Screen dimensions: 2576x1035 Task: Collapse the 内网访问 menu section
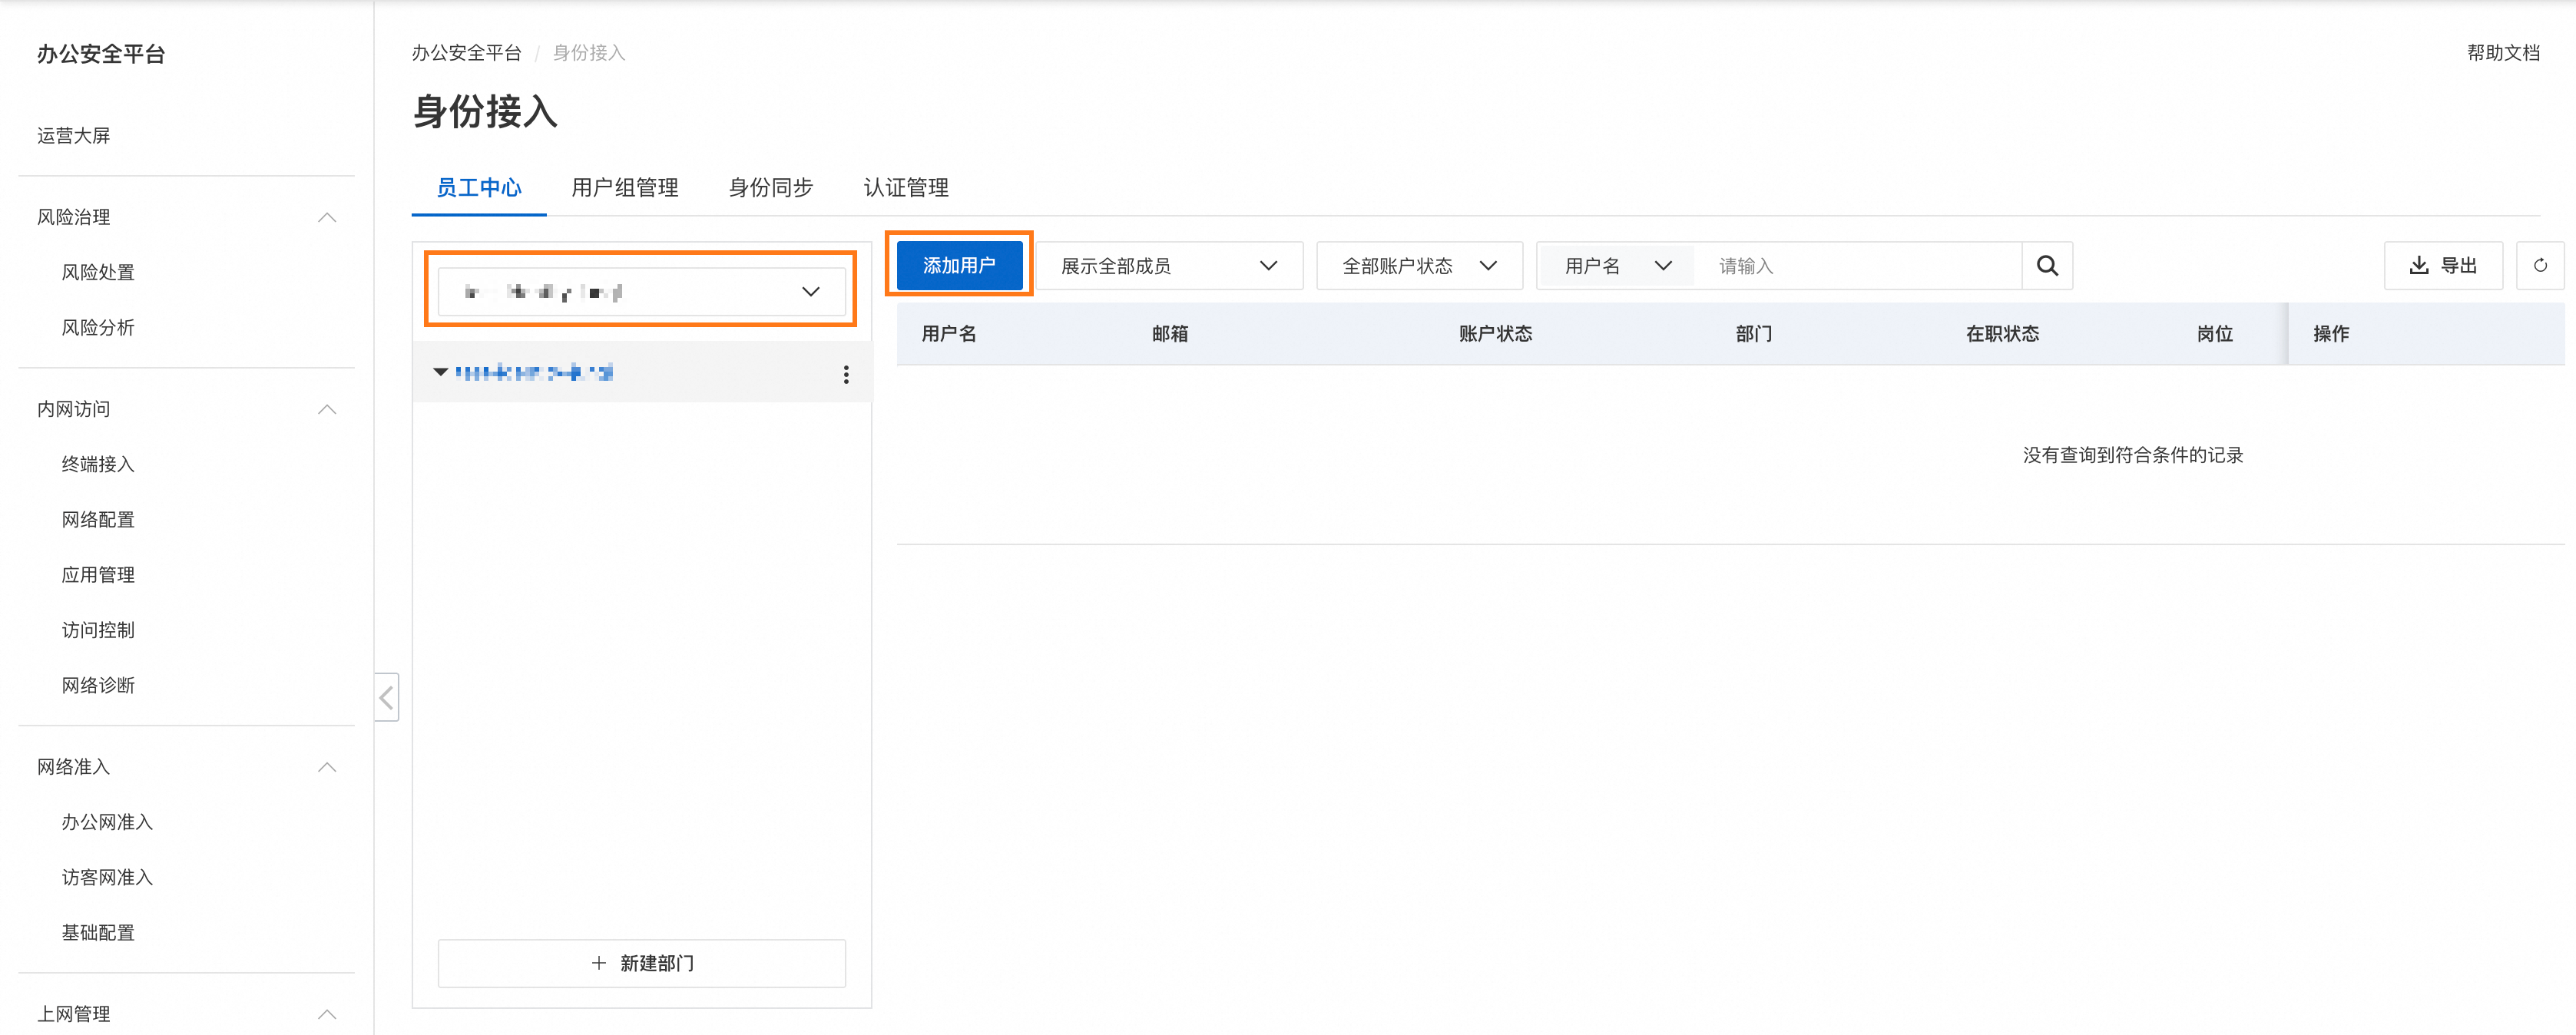click(x=326, y=409)
